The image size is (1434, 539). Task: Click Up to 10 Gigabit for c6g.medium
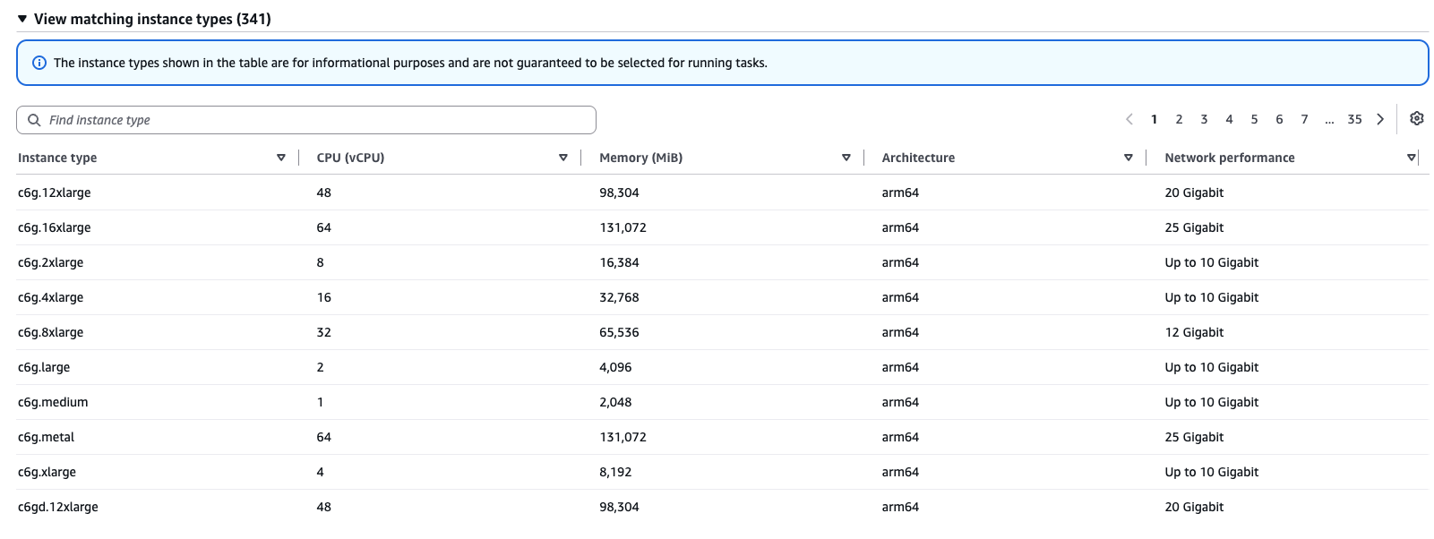pyautogui.click(x=1211, y=402)
